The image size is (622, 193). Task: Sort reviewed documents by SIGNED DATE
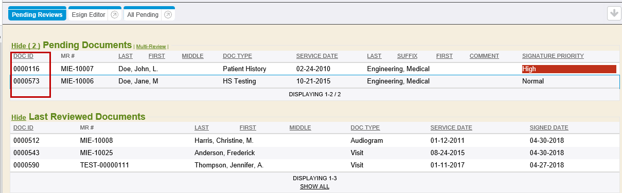[x=549, y=127]
